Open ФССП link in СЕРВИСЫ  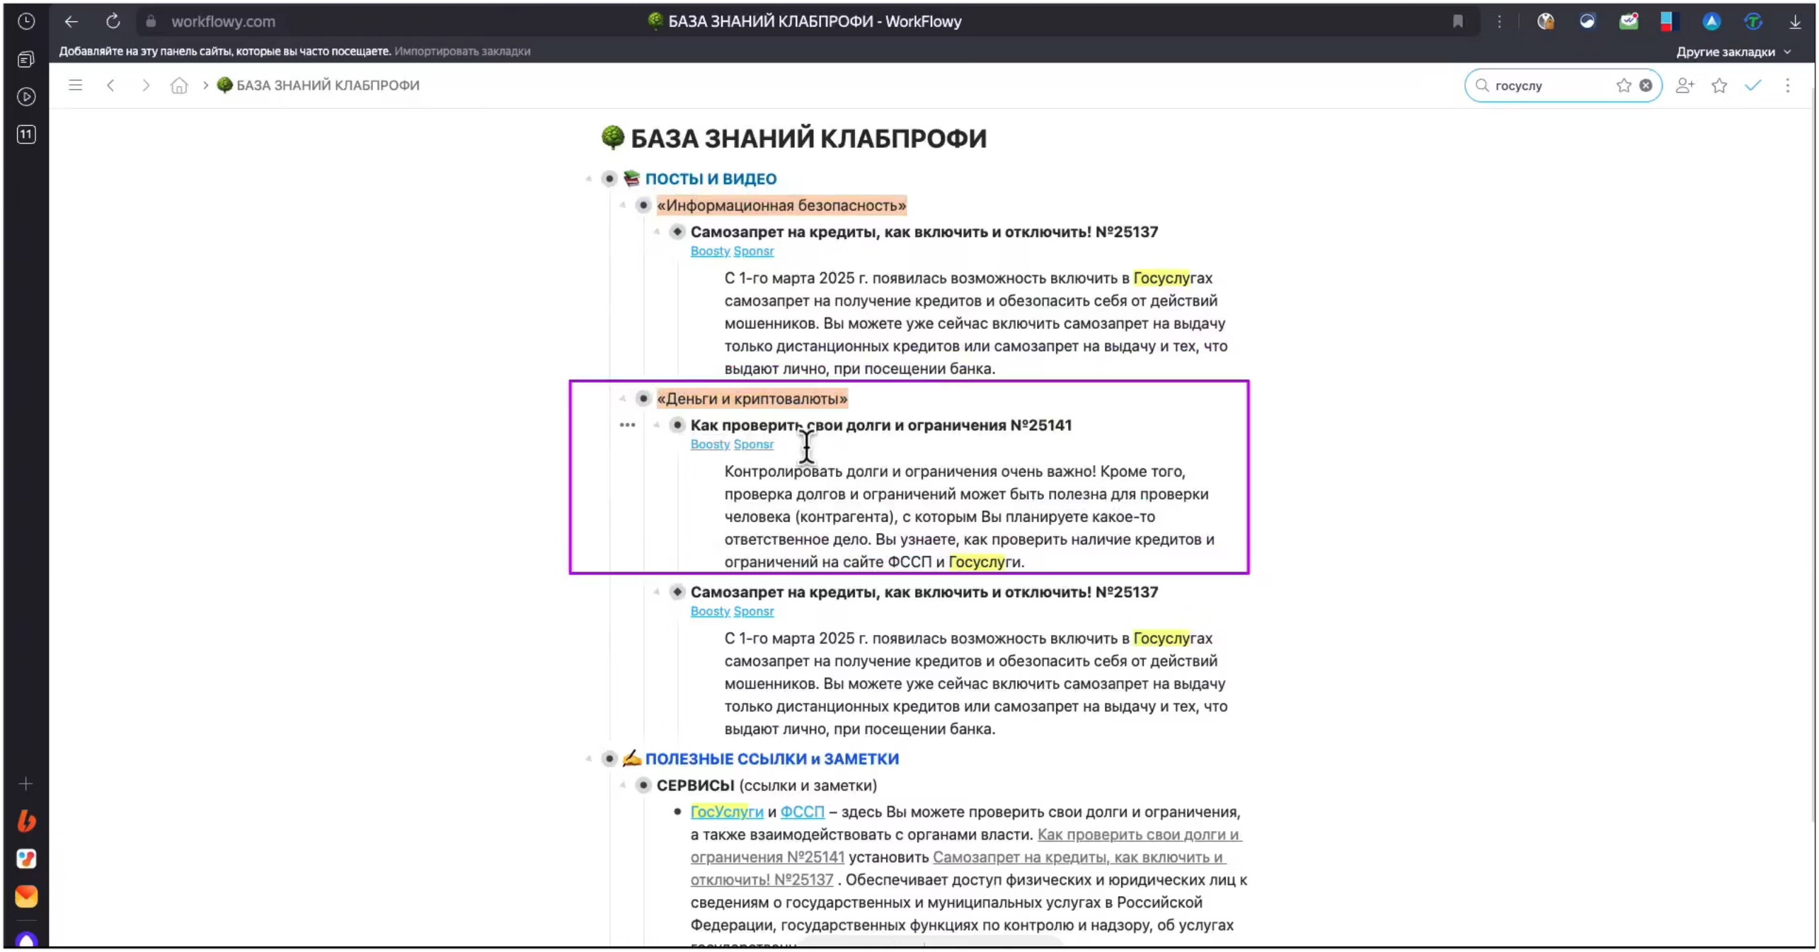pos(802,812)
